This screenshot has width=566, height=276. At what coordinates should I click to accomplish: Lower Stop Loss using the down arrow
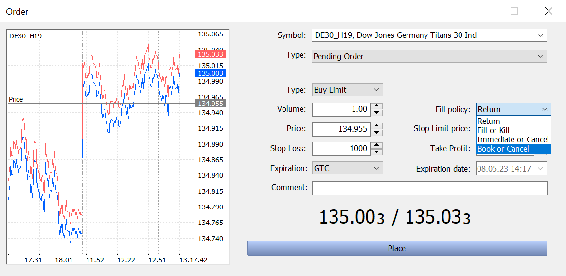tap(376, 152)
